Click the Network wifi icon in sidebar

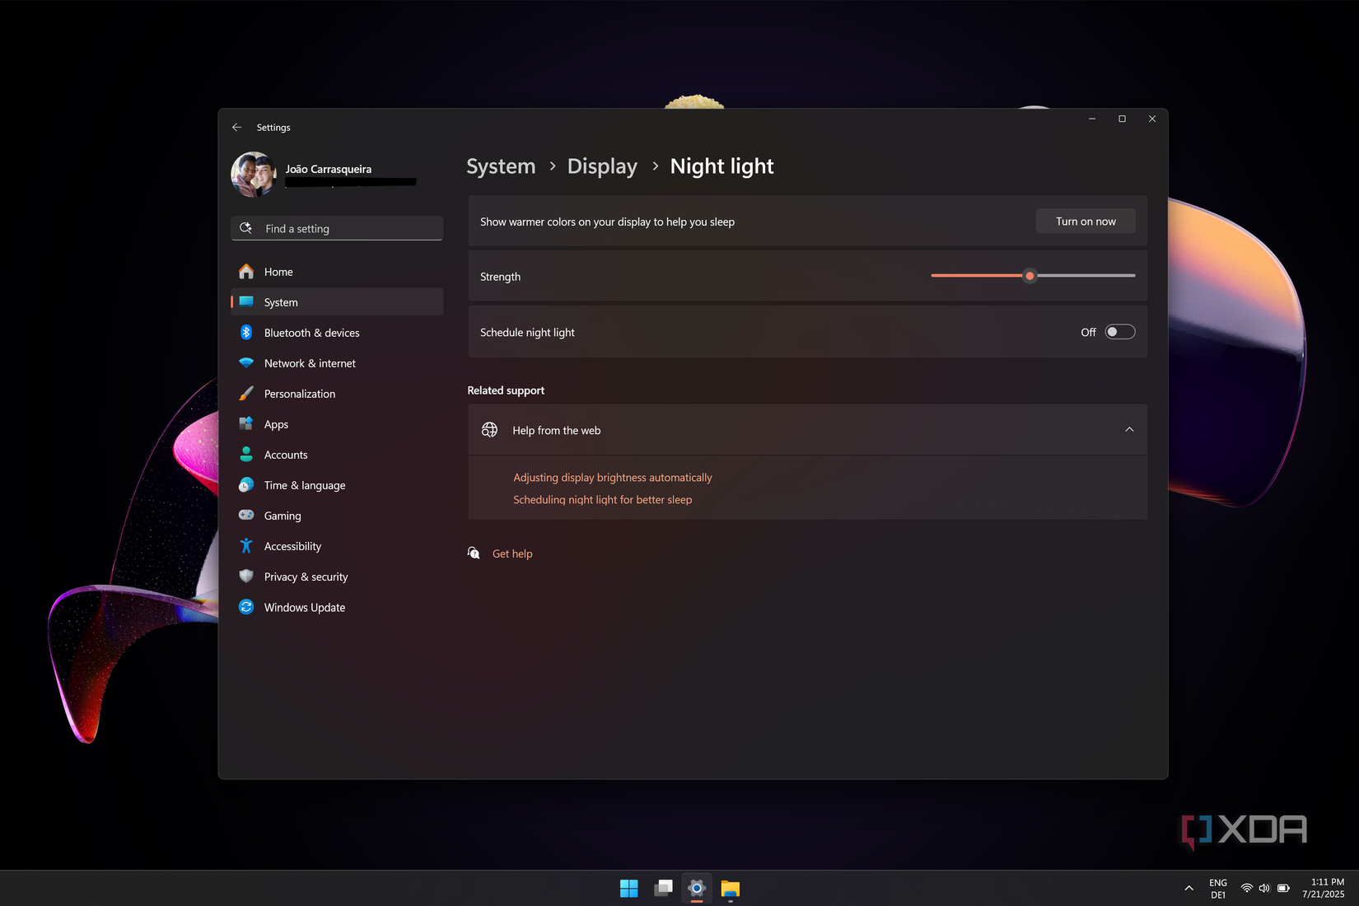pyautogui.click(x=246, y=363)
